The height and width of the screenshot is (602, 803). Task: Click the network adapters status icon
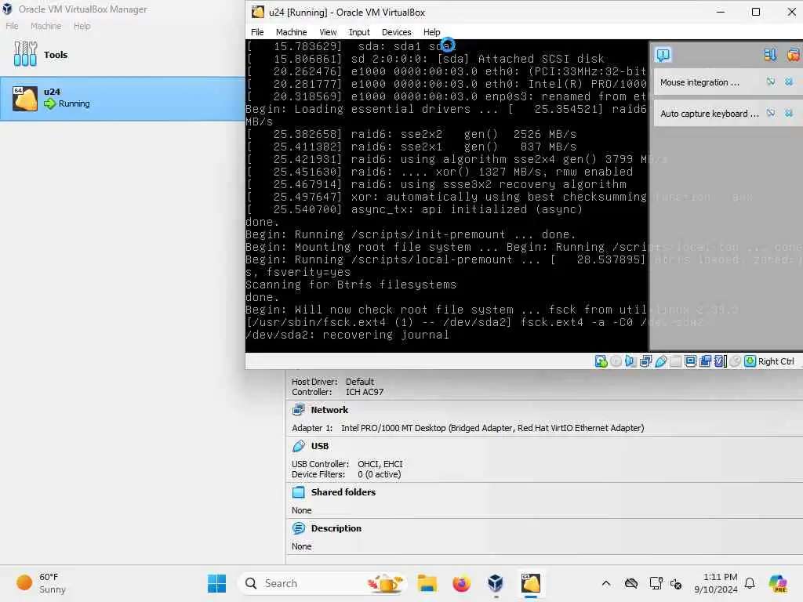[646, 361]
